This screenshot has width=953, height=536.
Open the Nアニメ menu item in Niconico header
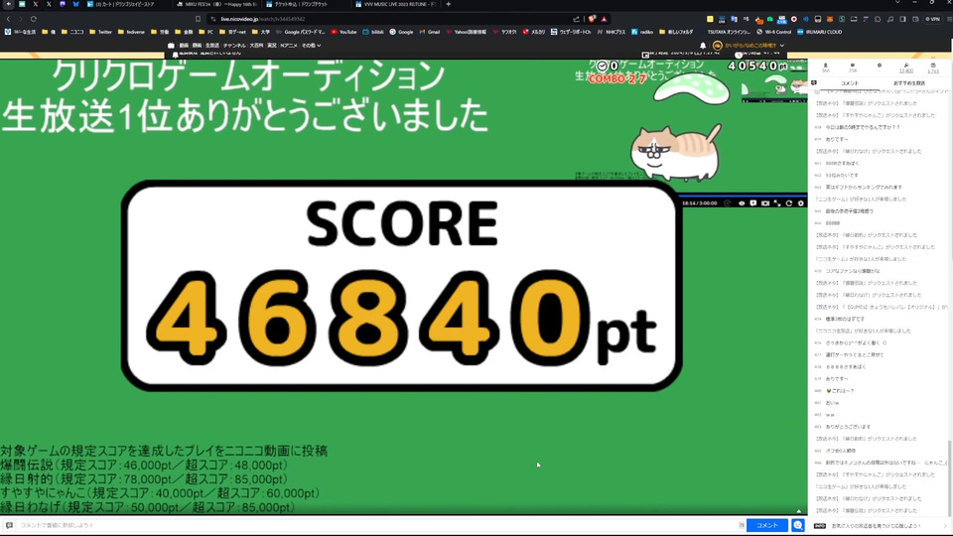[x=289, y=46]
